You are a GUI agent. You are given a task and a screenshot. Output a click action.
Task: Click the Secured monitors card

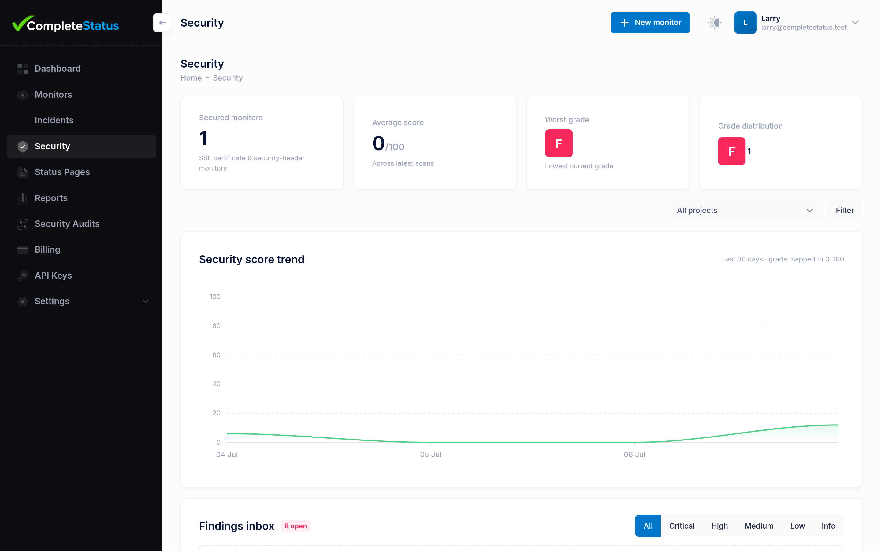point(262,142)
